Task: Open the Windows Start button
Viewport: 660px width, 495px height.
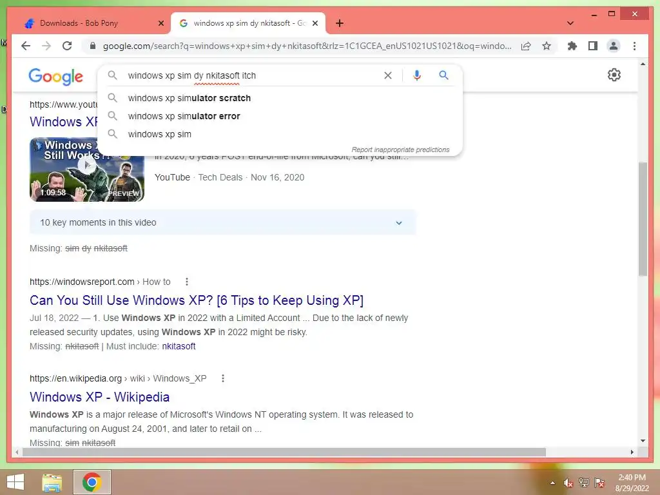Action: [x=15, y=482]
